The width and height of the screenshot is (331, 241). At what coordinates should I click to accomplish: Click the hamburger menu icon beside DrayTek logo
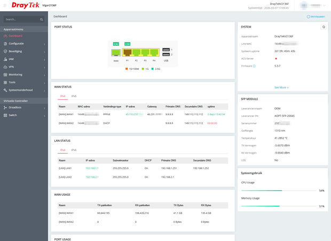point(5,5)
